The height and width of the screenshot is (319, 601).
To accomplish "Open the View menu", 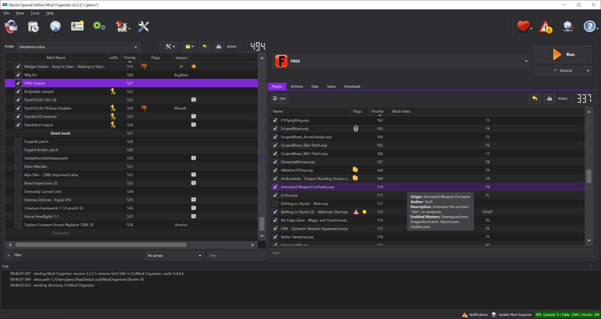I will [20, 13].
